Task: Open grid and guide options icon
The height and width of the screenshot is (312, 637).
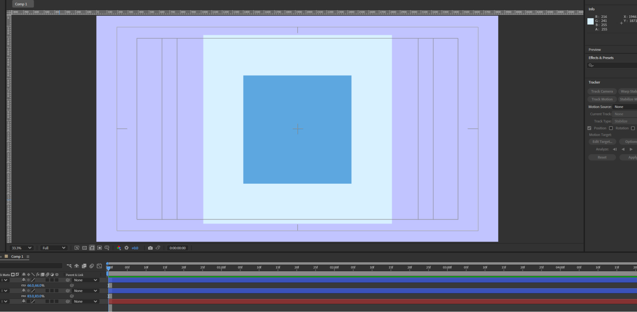Action: click(x=107, y=248)
